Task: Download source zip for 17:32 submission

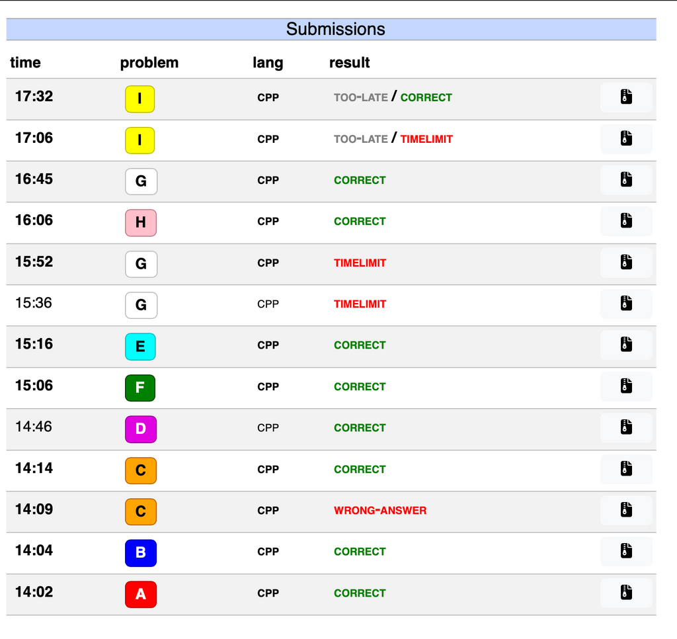Action: [626, 97]
